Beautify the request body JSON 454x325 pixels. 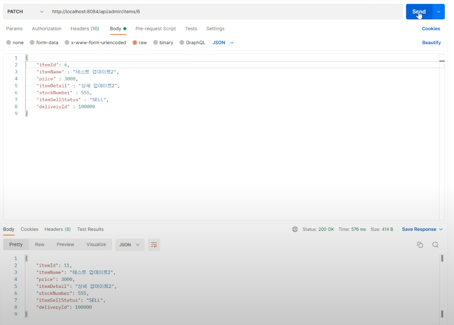tap(431, 42)
